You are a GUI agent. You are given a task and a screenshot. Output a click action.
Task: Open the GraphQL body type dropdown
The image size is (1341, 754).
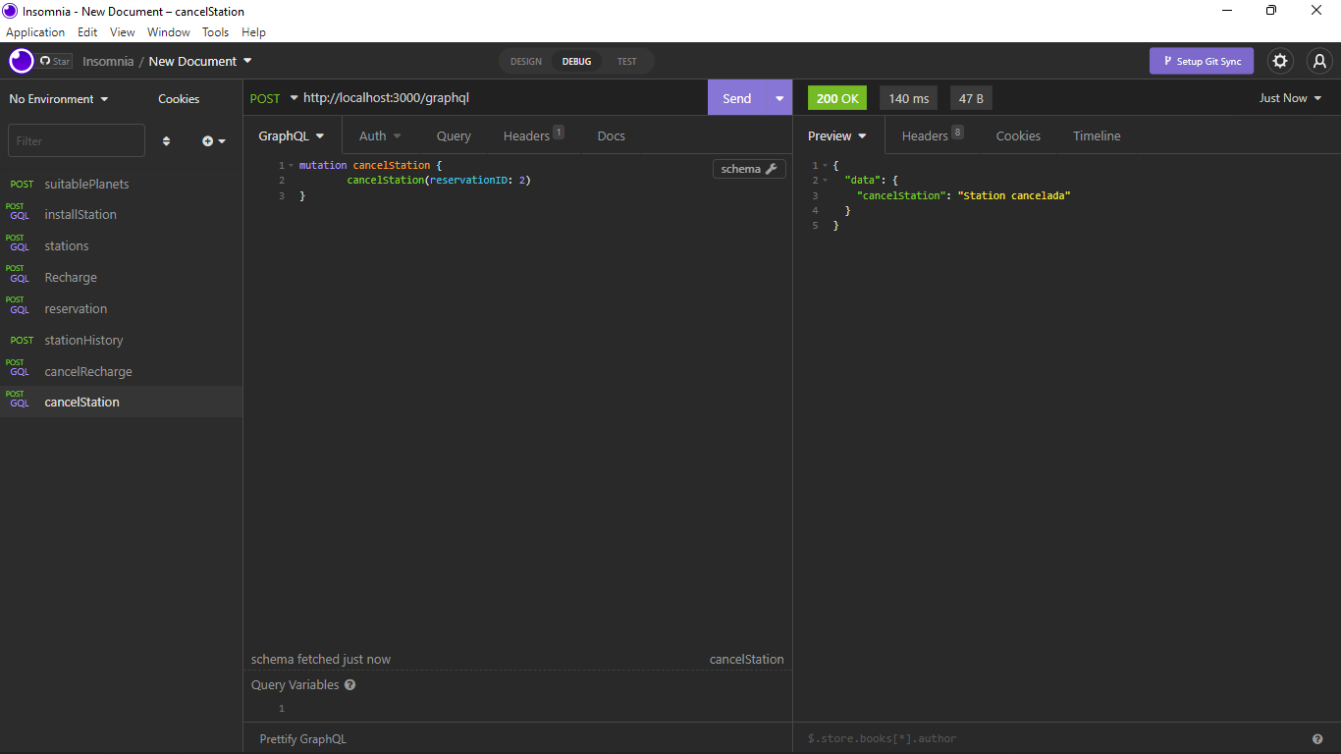point(292,135)
